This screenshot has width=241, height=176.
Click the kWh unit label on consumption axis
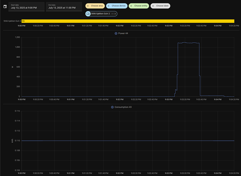(12, 141)
